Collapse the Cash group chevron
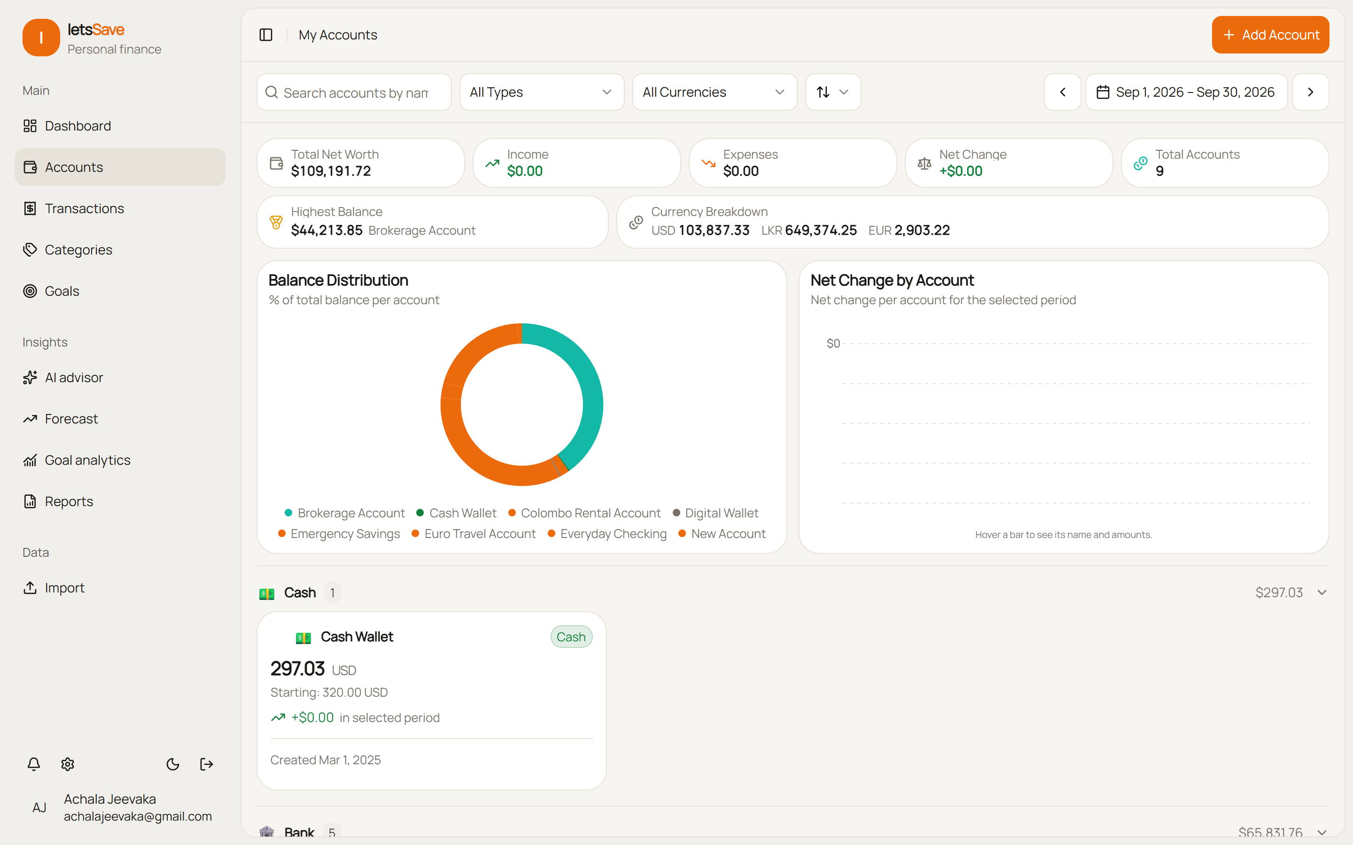The width and height of the screenshot is (1353, 845). (1322, 592)
